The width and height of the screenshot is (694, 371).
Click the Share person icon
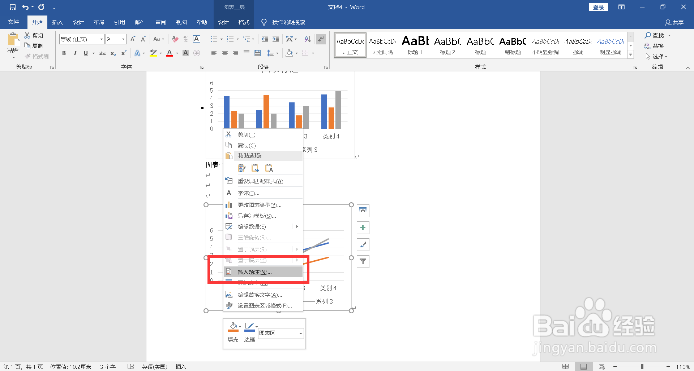pos(668,23)
